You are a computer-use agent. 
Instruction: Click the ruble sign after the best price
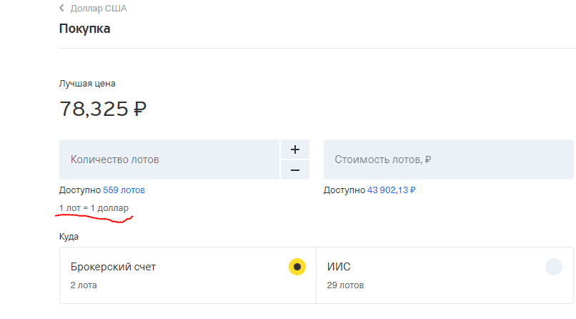(140, 109)
